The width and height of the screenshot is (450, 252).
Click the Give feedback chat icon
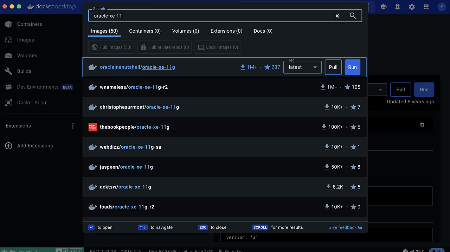(360, 227)
